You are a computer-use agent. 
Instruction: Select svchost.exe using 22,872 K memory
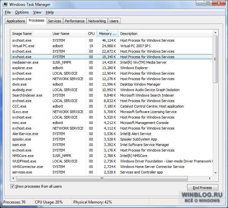click(x=111, y=51)
